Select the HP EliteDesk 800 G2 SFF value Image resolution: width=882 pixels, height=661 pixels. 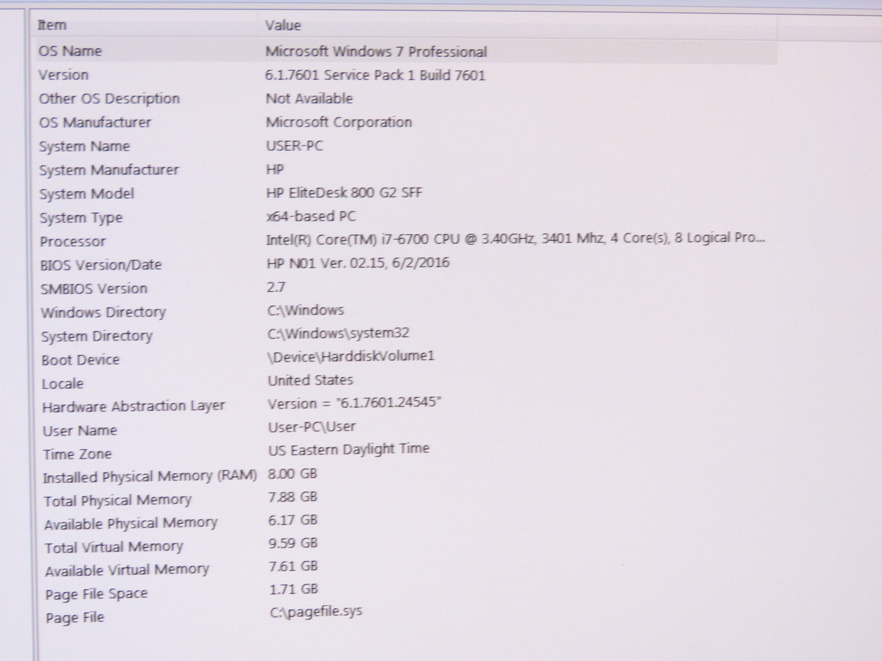pos(345,193)
